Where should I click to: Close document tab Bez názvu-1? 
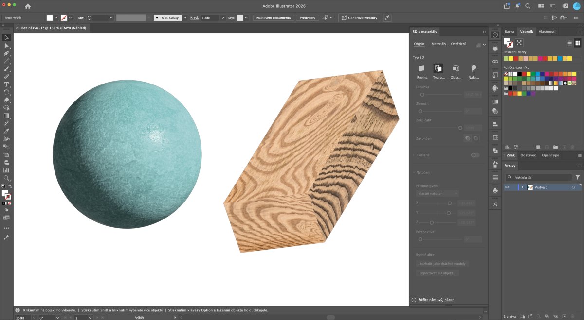tap(18, 28)
